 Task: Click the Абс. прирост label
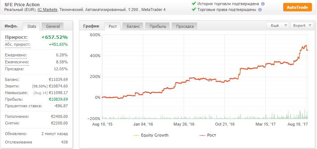18,45
